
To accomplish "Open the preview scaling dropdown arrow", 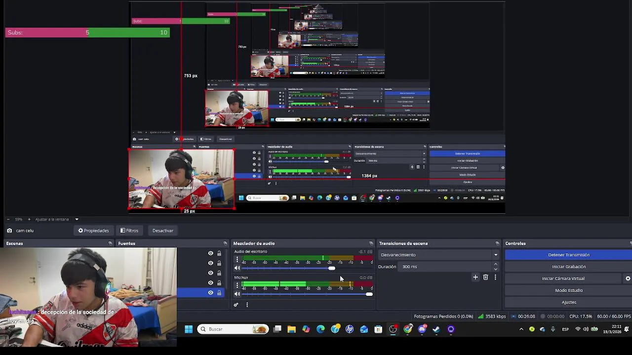I will point(77,219).
